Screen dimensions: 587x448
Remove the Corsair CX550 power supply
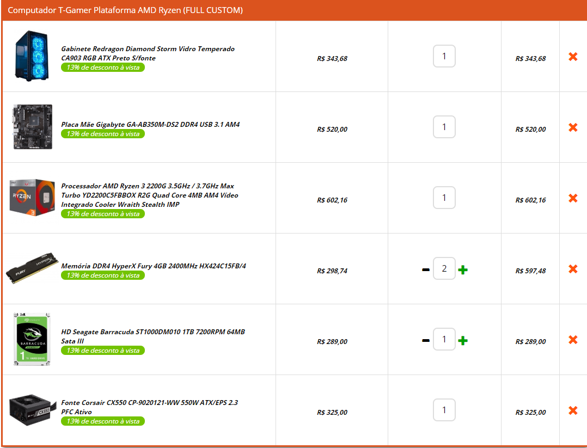point(573,410)
